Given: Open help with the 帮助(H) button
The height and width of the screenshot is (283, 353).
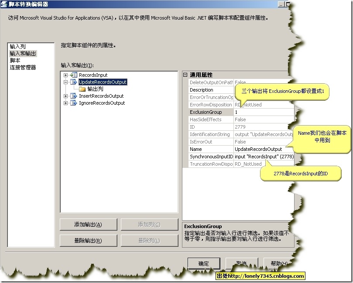Looking at the screenshot, I should point(278,263).
